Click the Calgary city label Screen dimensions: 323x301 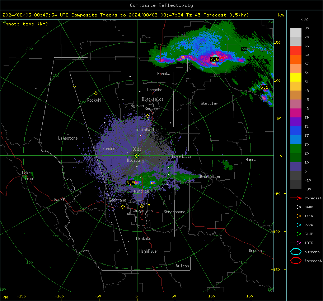pos(140,210)
